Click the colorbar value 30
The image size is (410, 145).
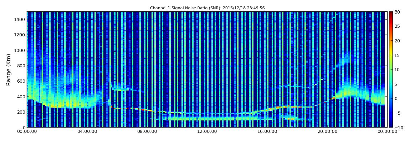(x=398, y=12)
